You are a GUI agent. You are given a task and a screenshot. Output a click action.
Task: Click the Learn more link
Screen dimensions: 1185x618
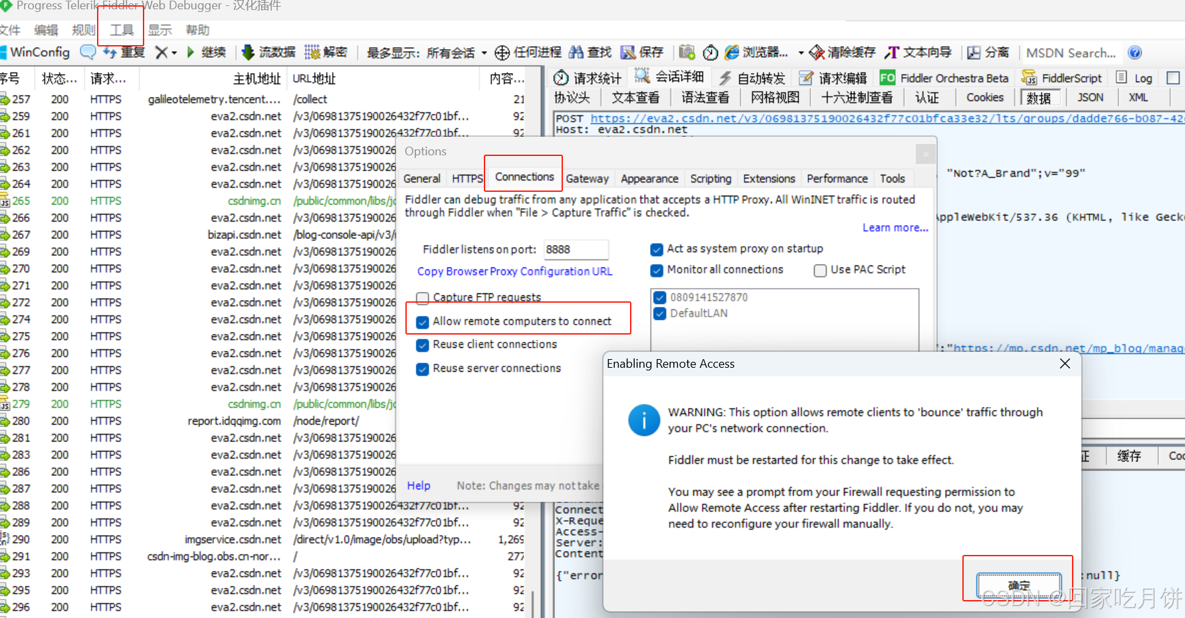(x=895, y=228)
